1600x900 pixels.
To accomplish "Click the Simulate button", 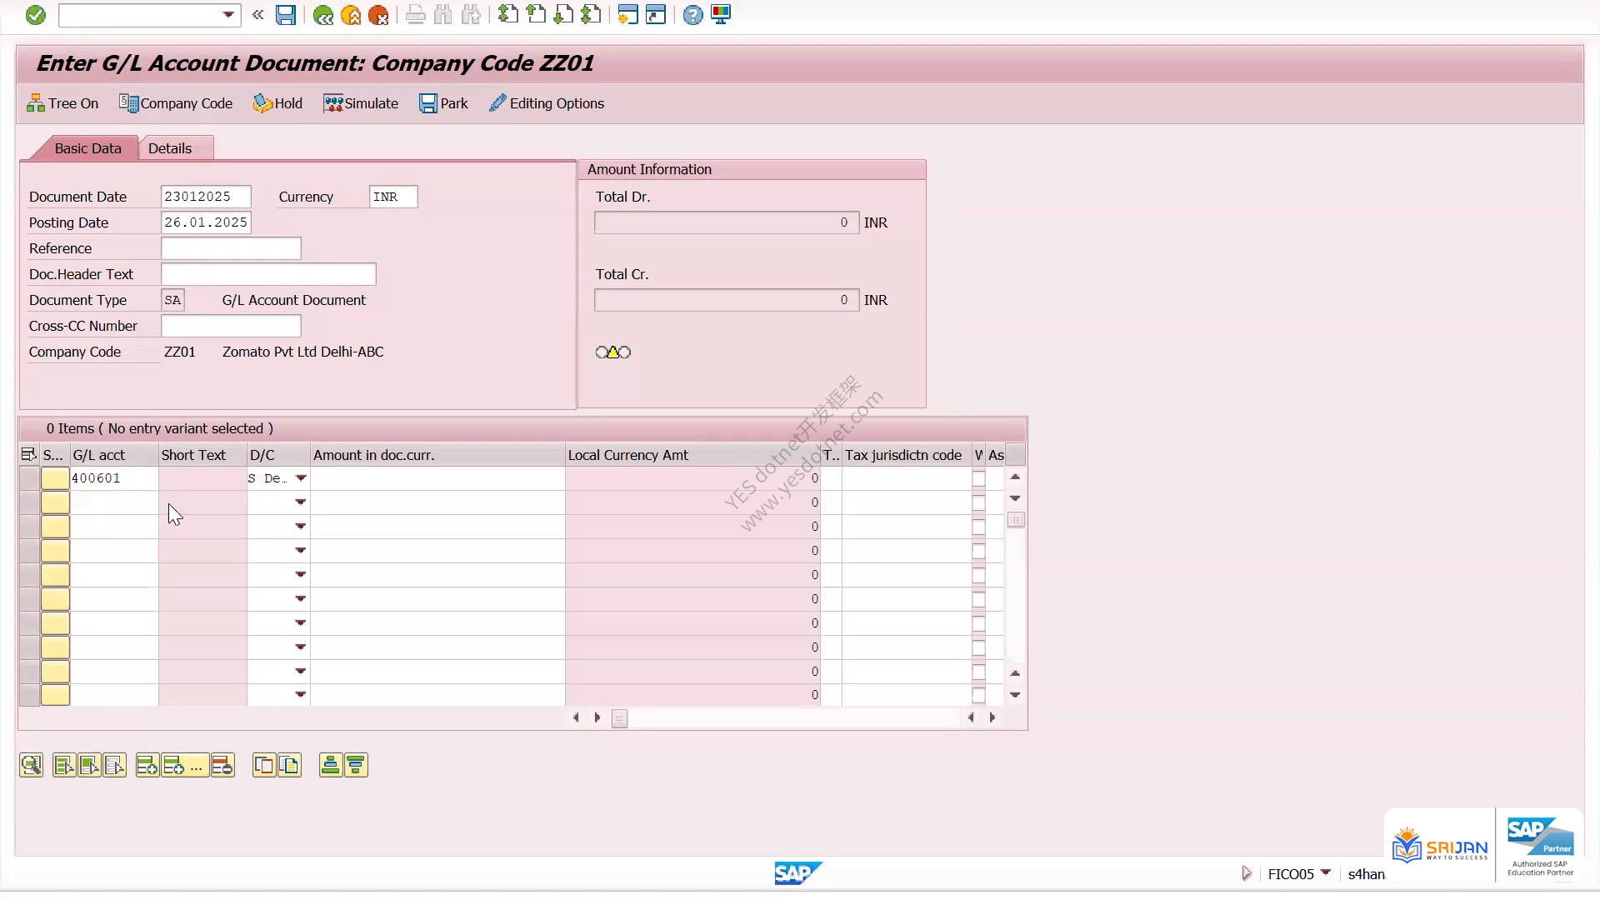I will 361,103.
